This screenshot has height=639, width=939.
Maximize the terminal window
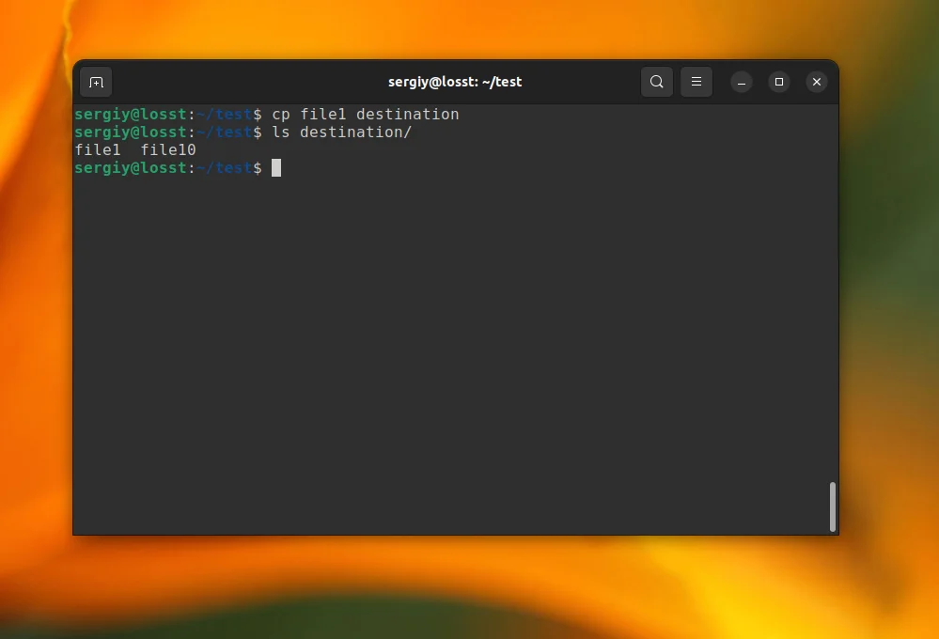pos(779,82)
